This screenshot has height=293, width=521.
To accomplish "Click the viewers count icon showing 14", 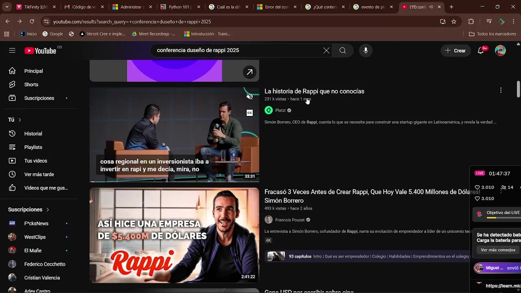I will pos(503,188).
